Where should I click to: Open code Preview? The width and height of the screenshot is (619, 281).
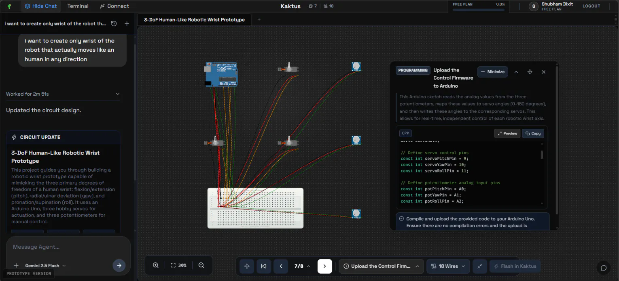pos(507,133)
